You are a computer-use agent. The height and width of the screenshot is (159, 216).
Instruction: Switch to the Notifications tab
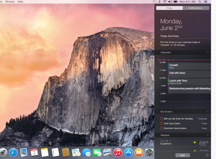pyautogui.click(x=196, y=8)
